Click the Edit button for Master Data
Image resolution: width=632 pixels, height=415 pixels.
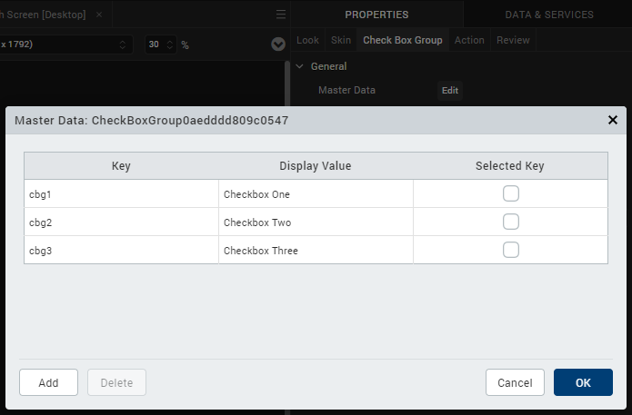(450, 90)
